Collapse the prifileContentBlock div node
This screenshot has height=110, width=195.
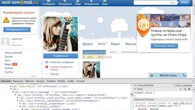tap(18, 101)
